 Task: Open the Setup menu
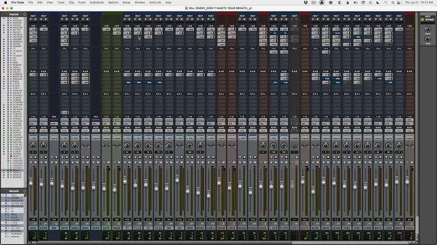pyautogui.click(x=126, y=3)
